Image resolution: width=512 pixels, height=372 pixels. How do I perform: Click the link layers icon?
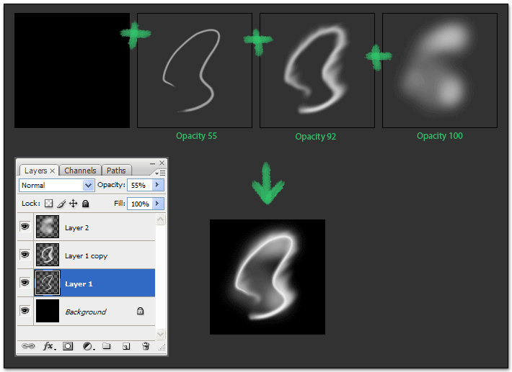[x=28, y=346]
